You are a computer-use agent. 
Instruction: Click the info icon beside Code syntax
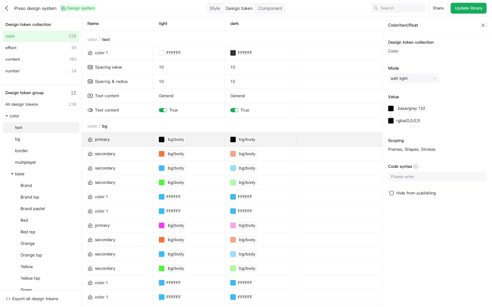coord(416,167)
